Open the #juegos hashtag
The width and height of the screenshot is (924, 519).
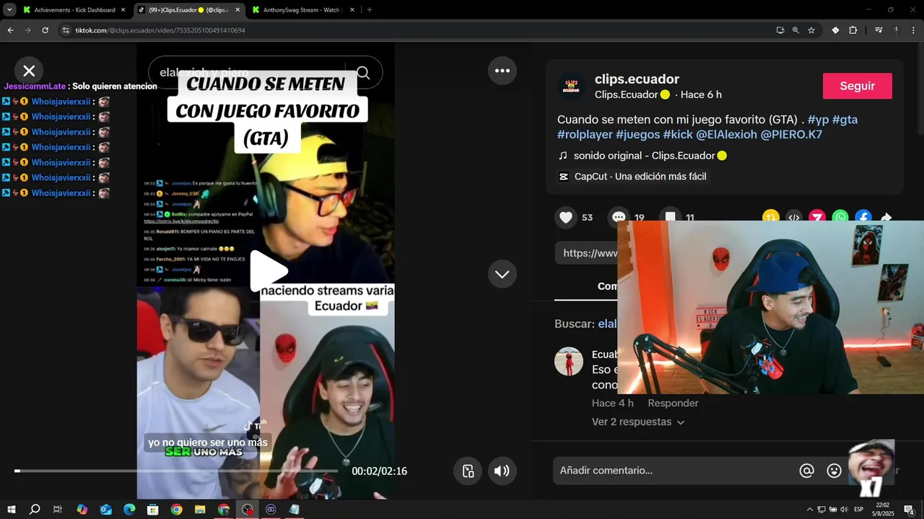637,135
